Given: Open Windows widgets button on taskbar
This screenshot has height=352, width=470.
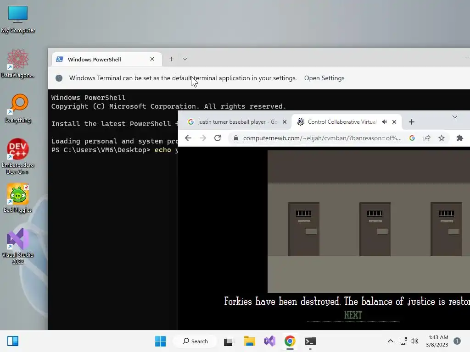Looking at the screenshot, I should [13, 341].
